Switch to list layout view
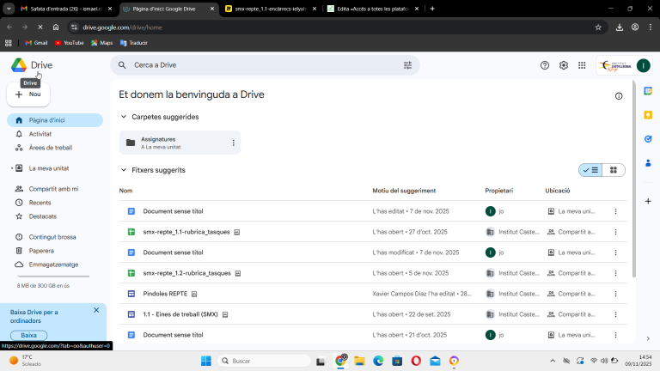 click(590, 170)
